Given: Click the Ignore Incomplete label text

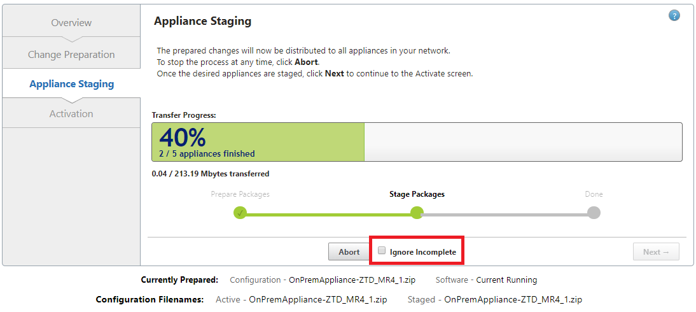Looking at the screenshot, I should pyautogui.click(x=422, y=252).
